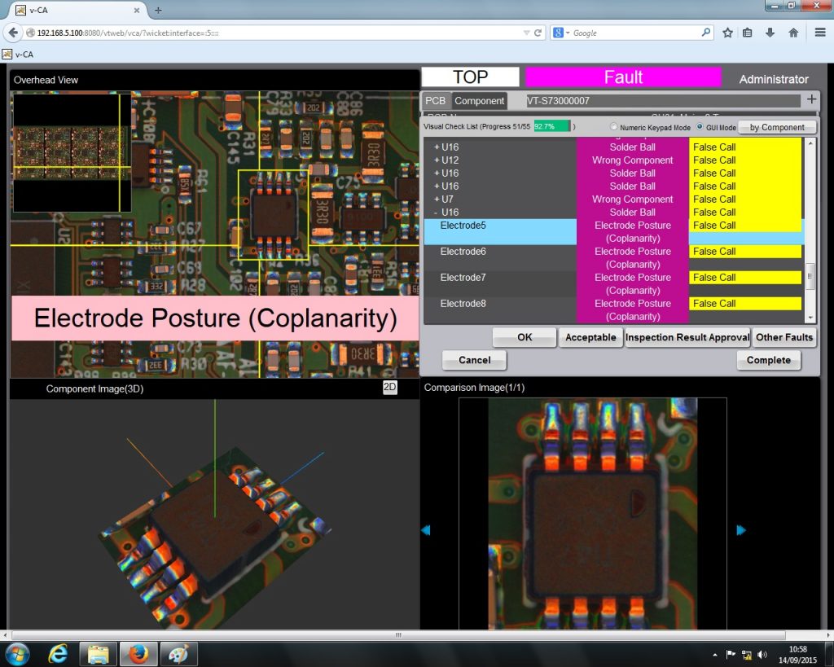The height and width of the screenshot is (667, 834).
Task: Reload the page in the address bar
Action: pyautogui.click(x=538, y=33)
